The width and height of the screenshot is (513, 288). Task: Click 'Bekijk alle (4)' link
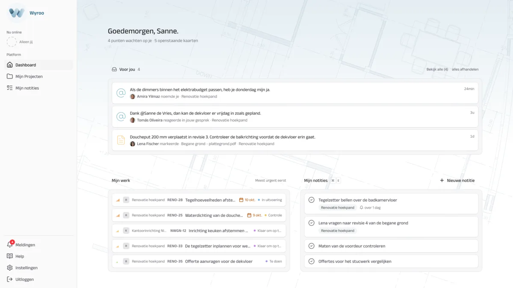coord(437,69)
